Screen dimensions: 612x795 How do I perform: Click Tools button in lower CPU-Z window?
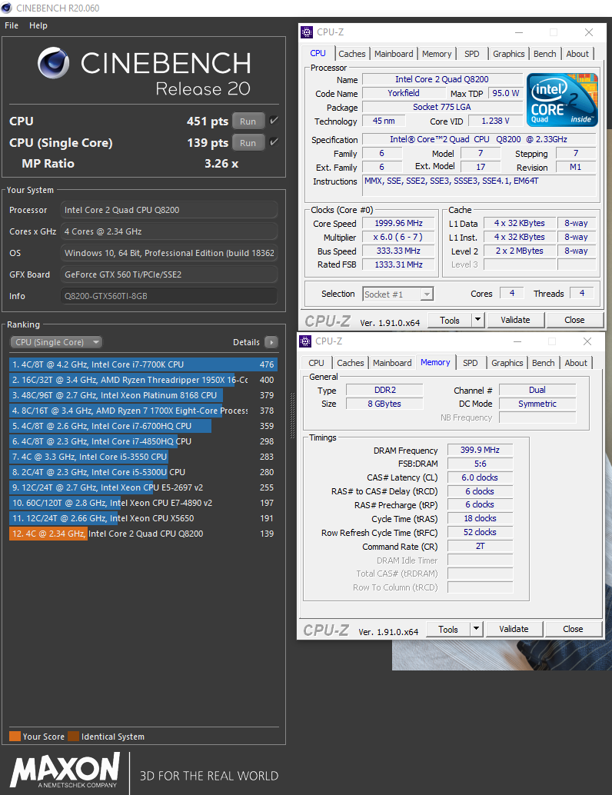tap(448, 629)
